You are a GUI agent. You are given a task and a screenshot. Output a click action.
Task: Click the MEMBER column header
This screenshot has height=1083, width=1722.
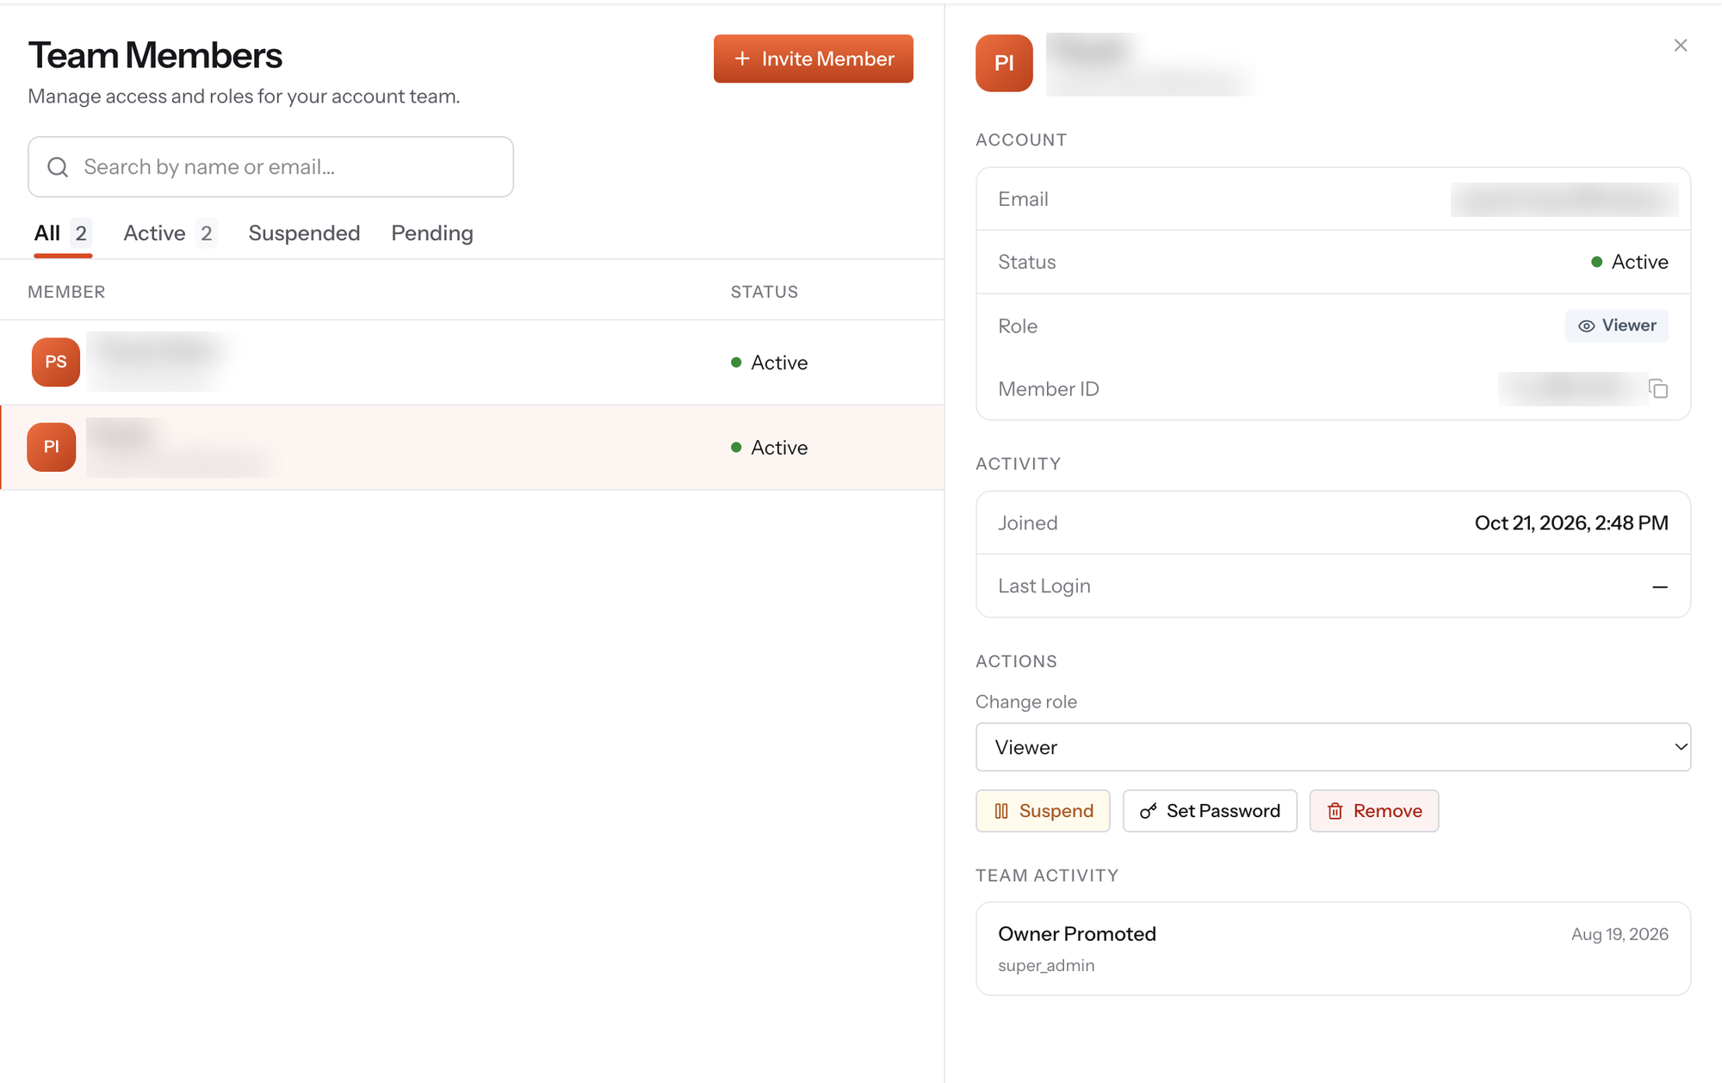(66, 292)
